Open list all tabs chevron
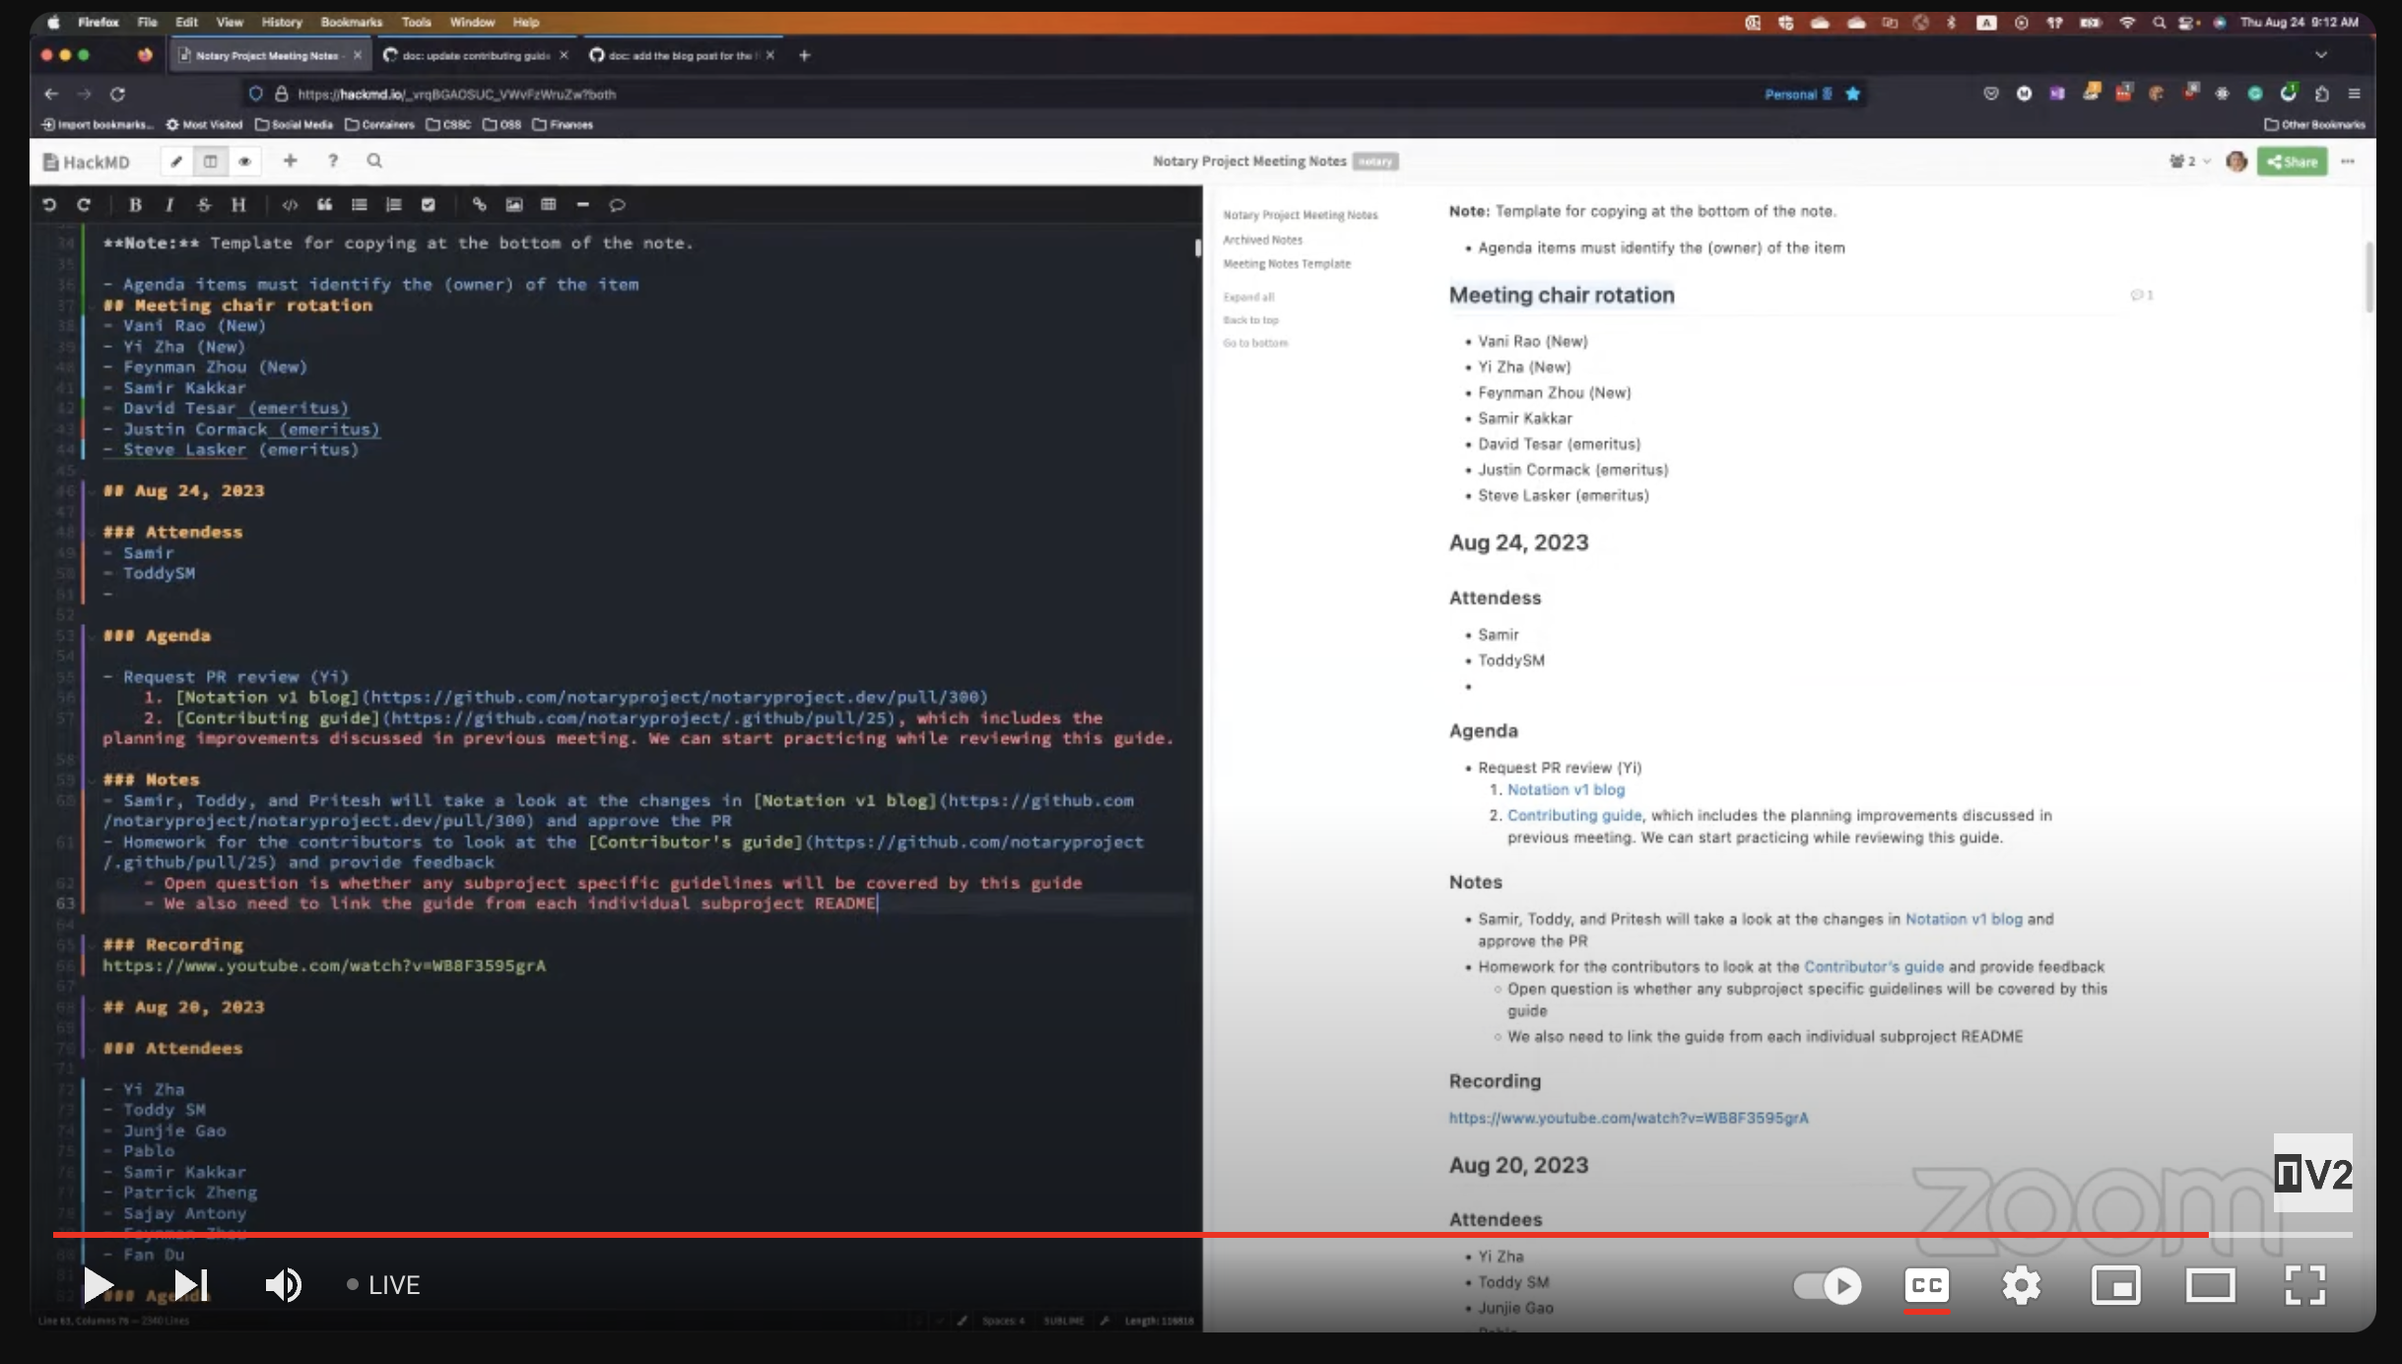 (x=2320, y=55)
